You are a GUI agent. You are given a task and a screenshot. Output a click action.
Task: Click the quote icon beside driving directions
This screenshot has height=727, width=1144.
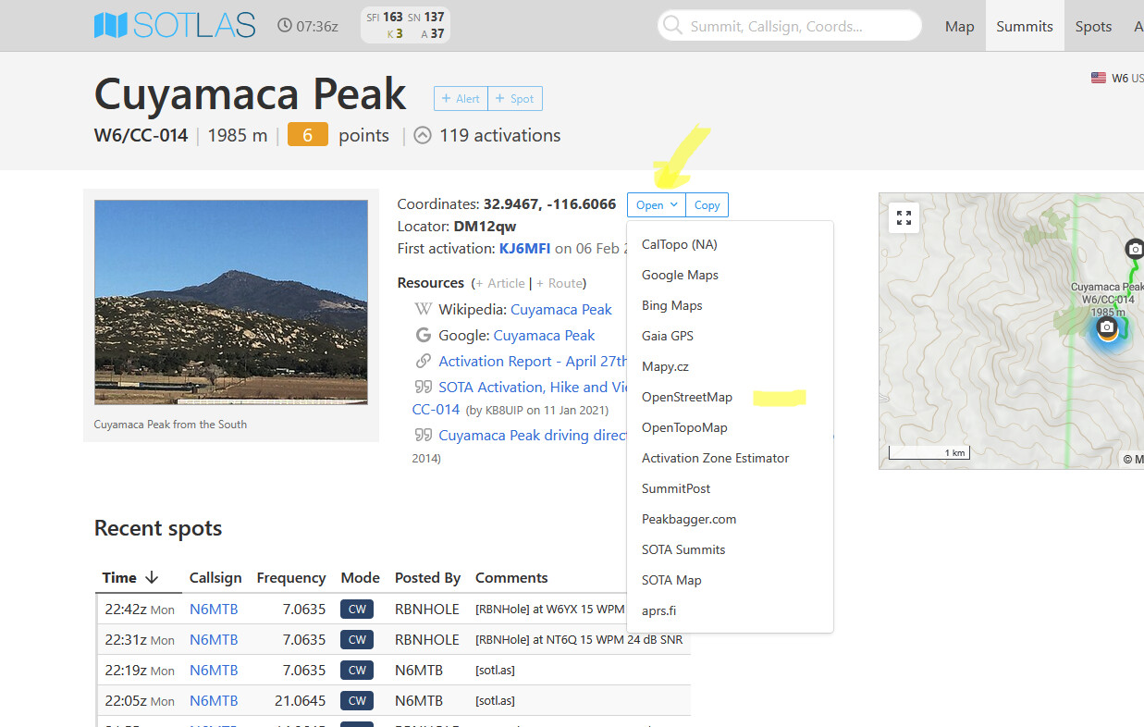(424, 435)
